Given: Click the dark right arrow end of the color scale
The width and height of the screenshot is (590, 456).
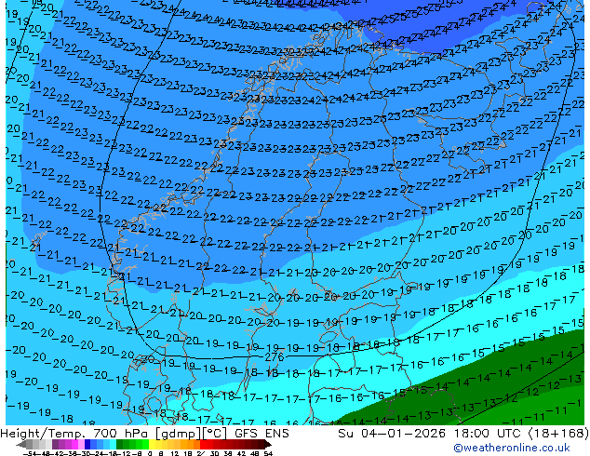Looking at the screenshot, I should pos(268,444).
